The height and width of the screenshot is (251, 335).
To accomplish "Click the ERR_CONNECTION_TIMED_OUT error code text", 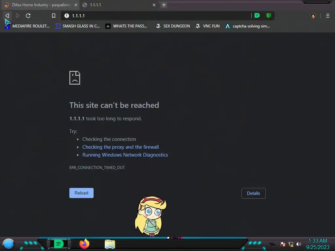I will pos(97,168).
